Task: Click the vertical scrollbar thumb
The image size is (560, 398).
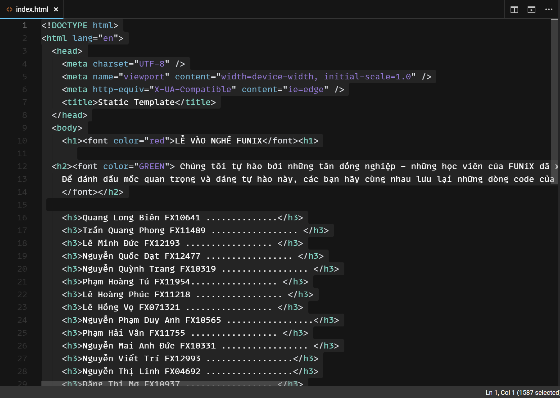Action: pyautogui.click(x=554, y=89)
